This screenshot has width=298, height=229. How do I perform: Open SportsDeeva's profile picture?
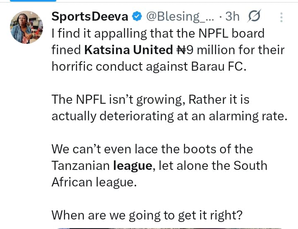pos(26,27)
